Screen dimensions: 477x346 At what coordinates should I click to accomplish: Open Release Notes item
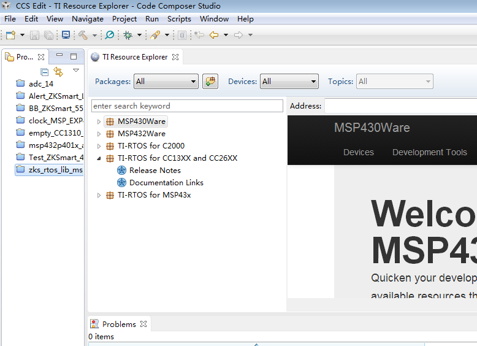tap(149, 171)
